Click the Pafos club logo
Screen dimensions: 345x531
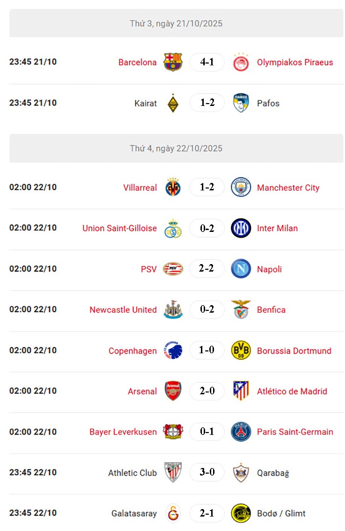click(x=241, y=103)
